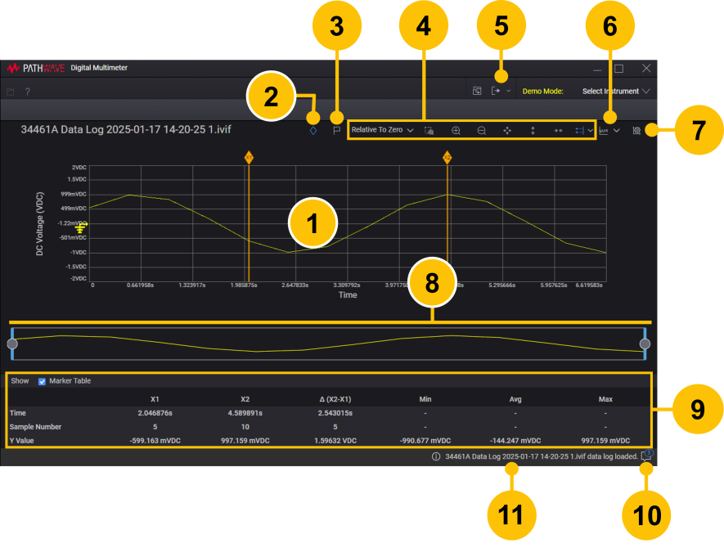Screen dimensions: 724x548
Task: Click X1 time value '2.046876s'
Action: [155, 413]
